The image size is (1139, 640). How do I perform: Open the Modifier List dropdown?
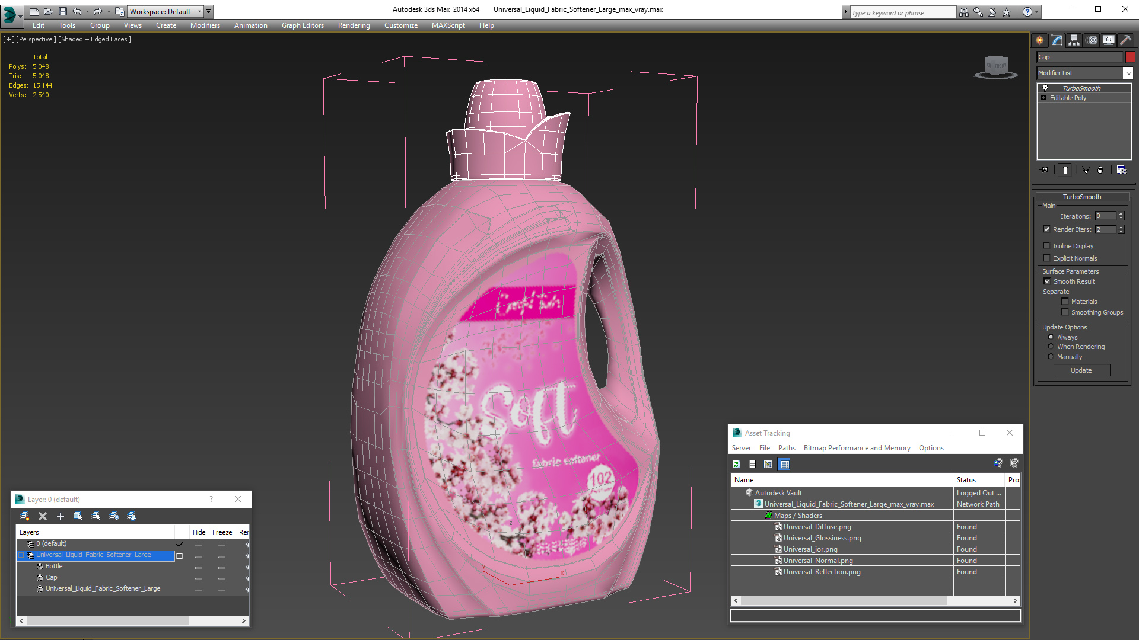click(x=1128, y=73)
